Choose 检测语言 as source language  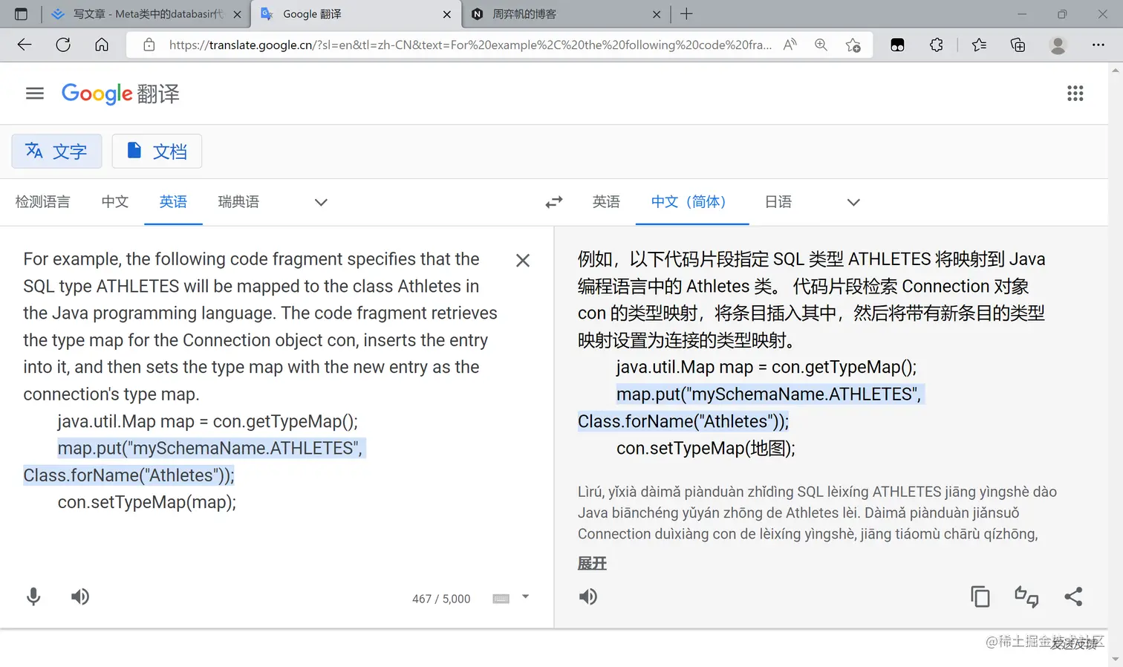43,202
